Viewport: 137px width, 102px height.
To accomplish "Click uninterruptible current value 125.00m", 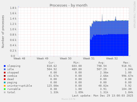I will coord(53,86).
